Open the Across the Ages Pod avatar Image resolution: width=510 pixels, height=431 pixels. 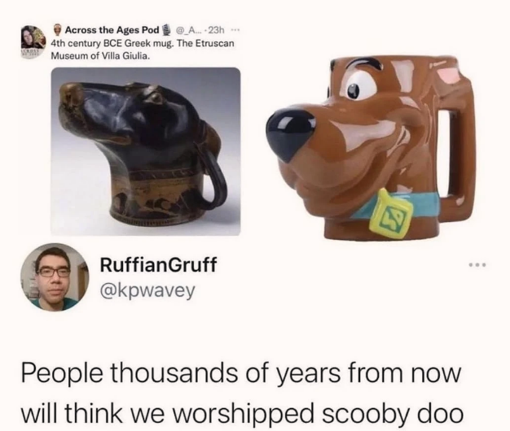33,42
